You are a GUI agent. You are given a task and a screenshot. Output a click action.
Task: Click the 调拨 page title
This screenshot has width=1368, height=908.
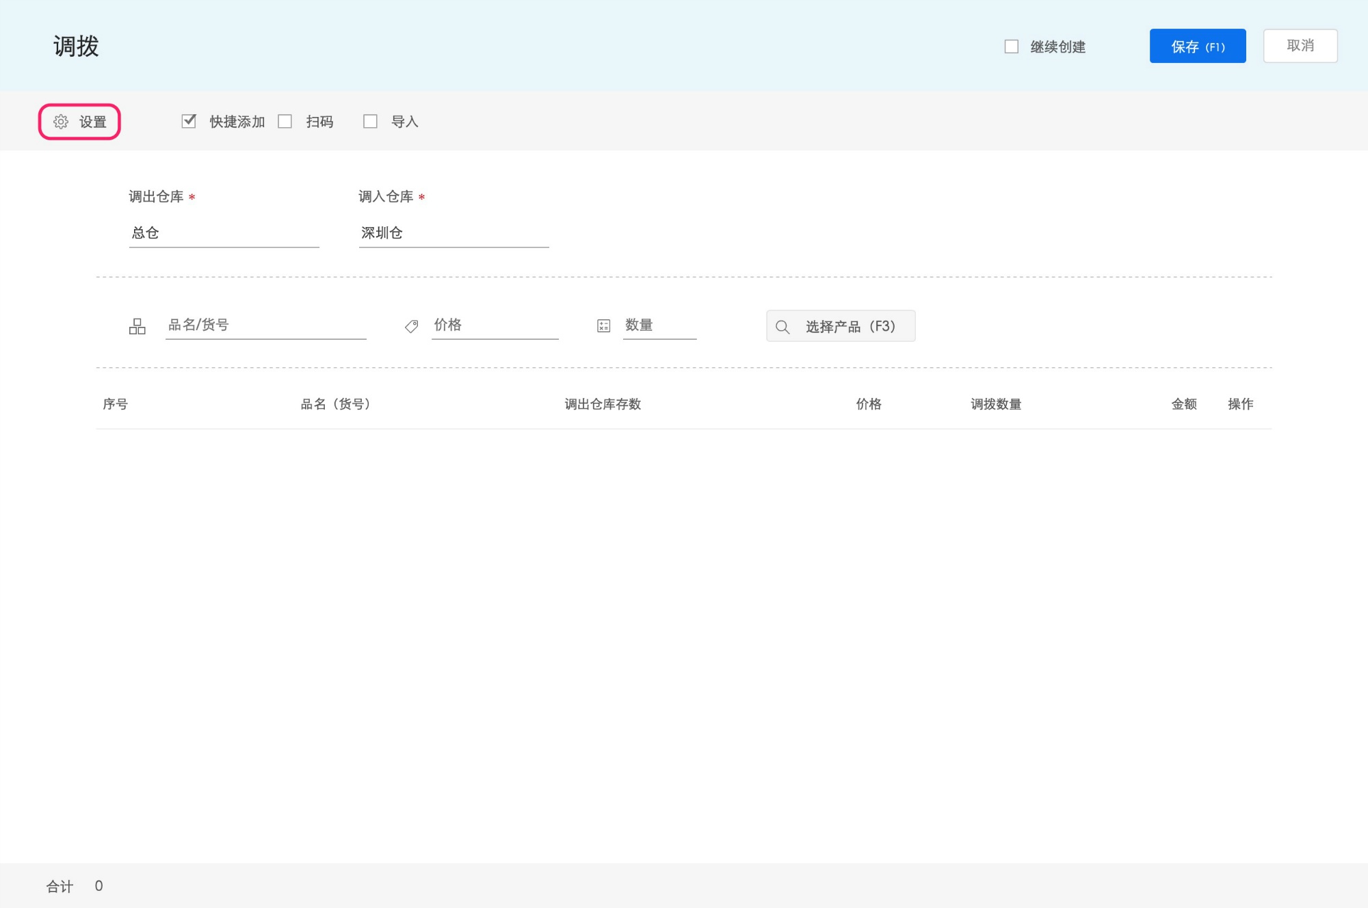click(x=76, y=46)
